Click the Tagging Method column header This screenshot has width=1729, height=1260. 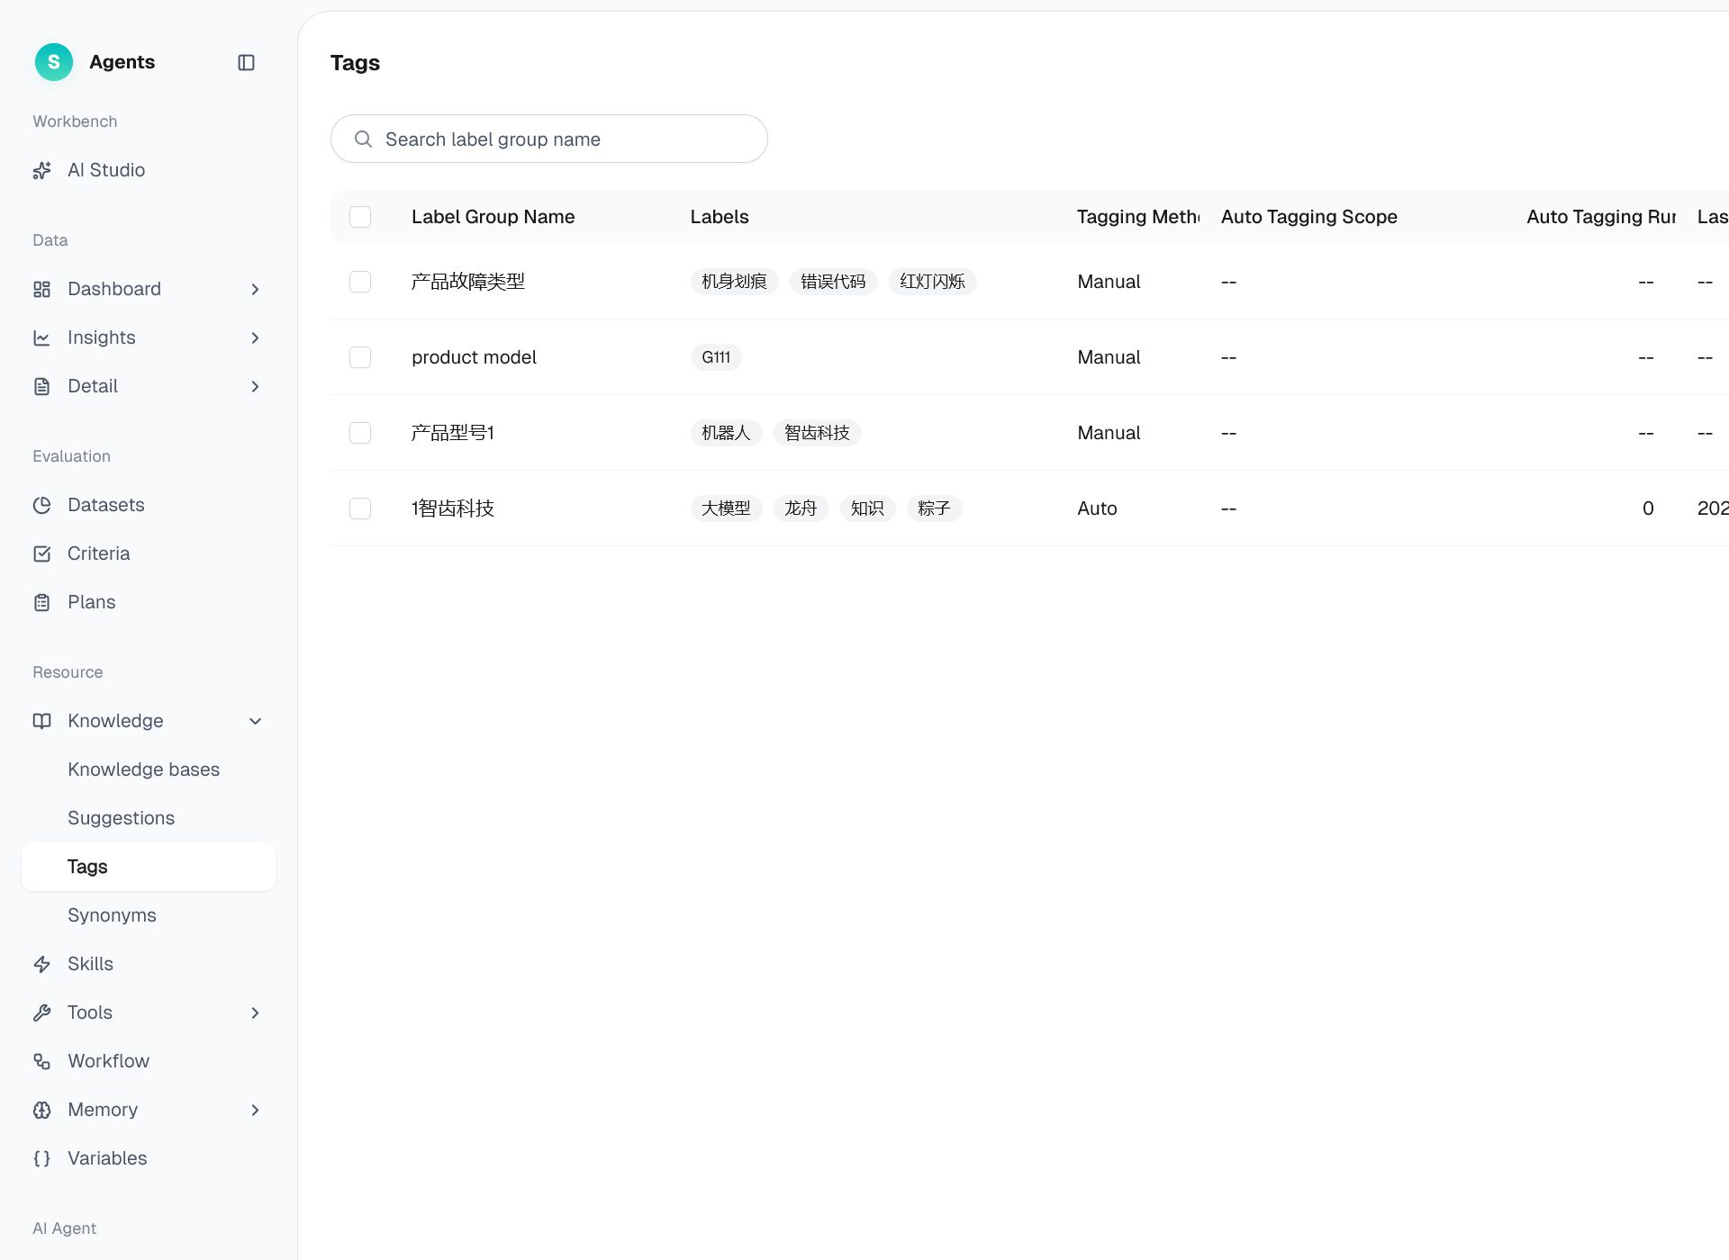1138,217
